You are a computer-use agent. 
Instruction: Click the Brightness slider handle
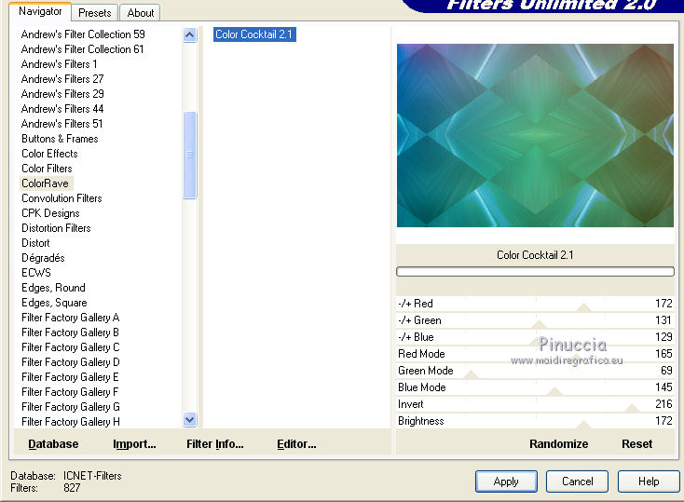[583, 425]
